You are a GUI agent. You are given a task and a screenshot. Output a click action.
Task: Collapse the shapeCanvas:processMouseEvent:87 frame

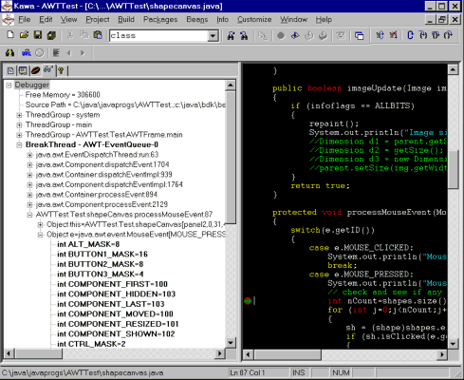point(29,215)
